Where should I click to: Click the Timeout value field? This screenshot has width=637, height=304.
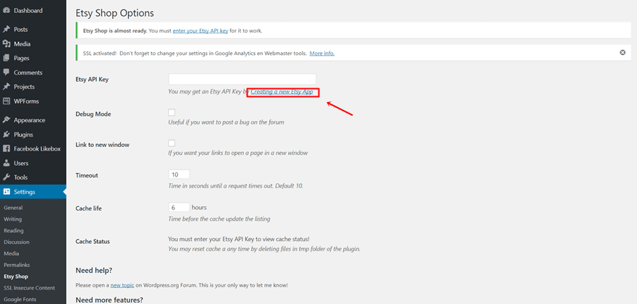180,174
